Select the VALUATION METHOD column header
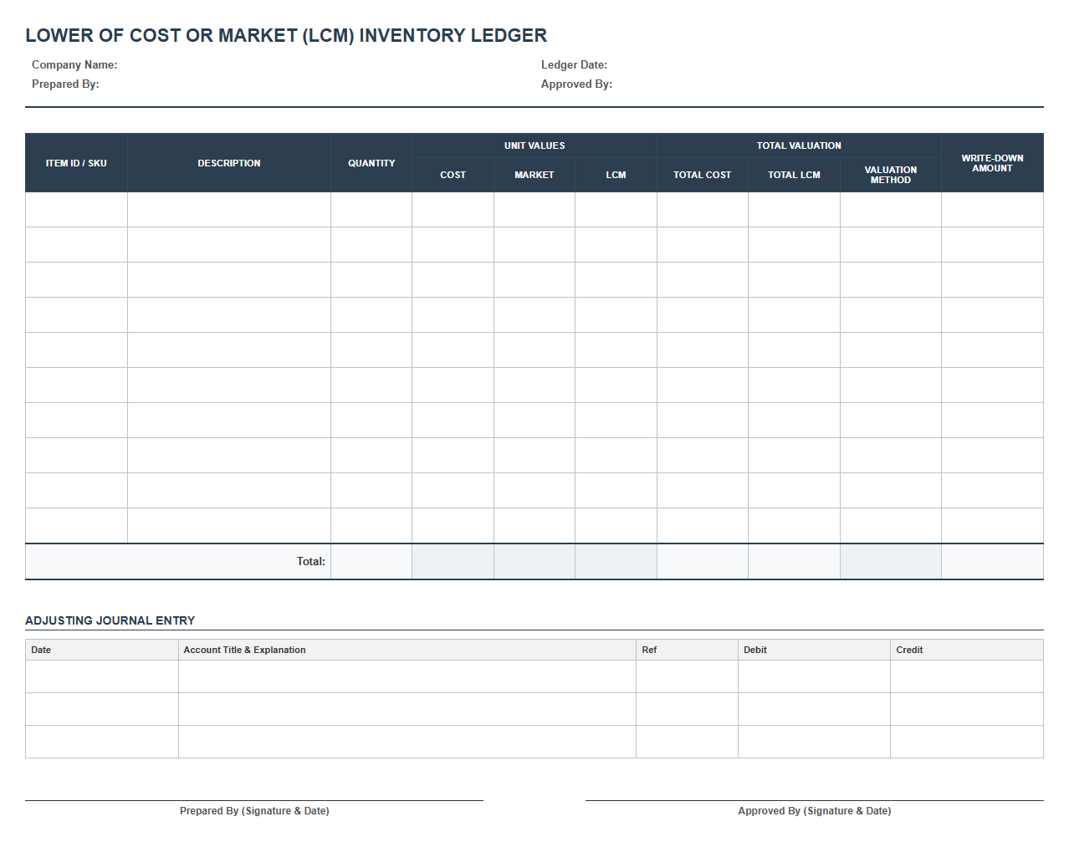 coord(891,175)
